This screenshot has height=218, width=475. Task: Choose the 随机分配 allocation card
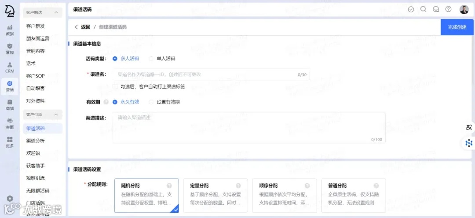(x=146, y=195)
